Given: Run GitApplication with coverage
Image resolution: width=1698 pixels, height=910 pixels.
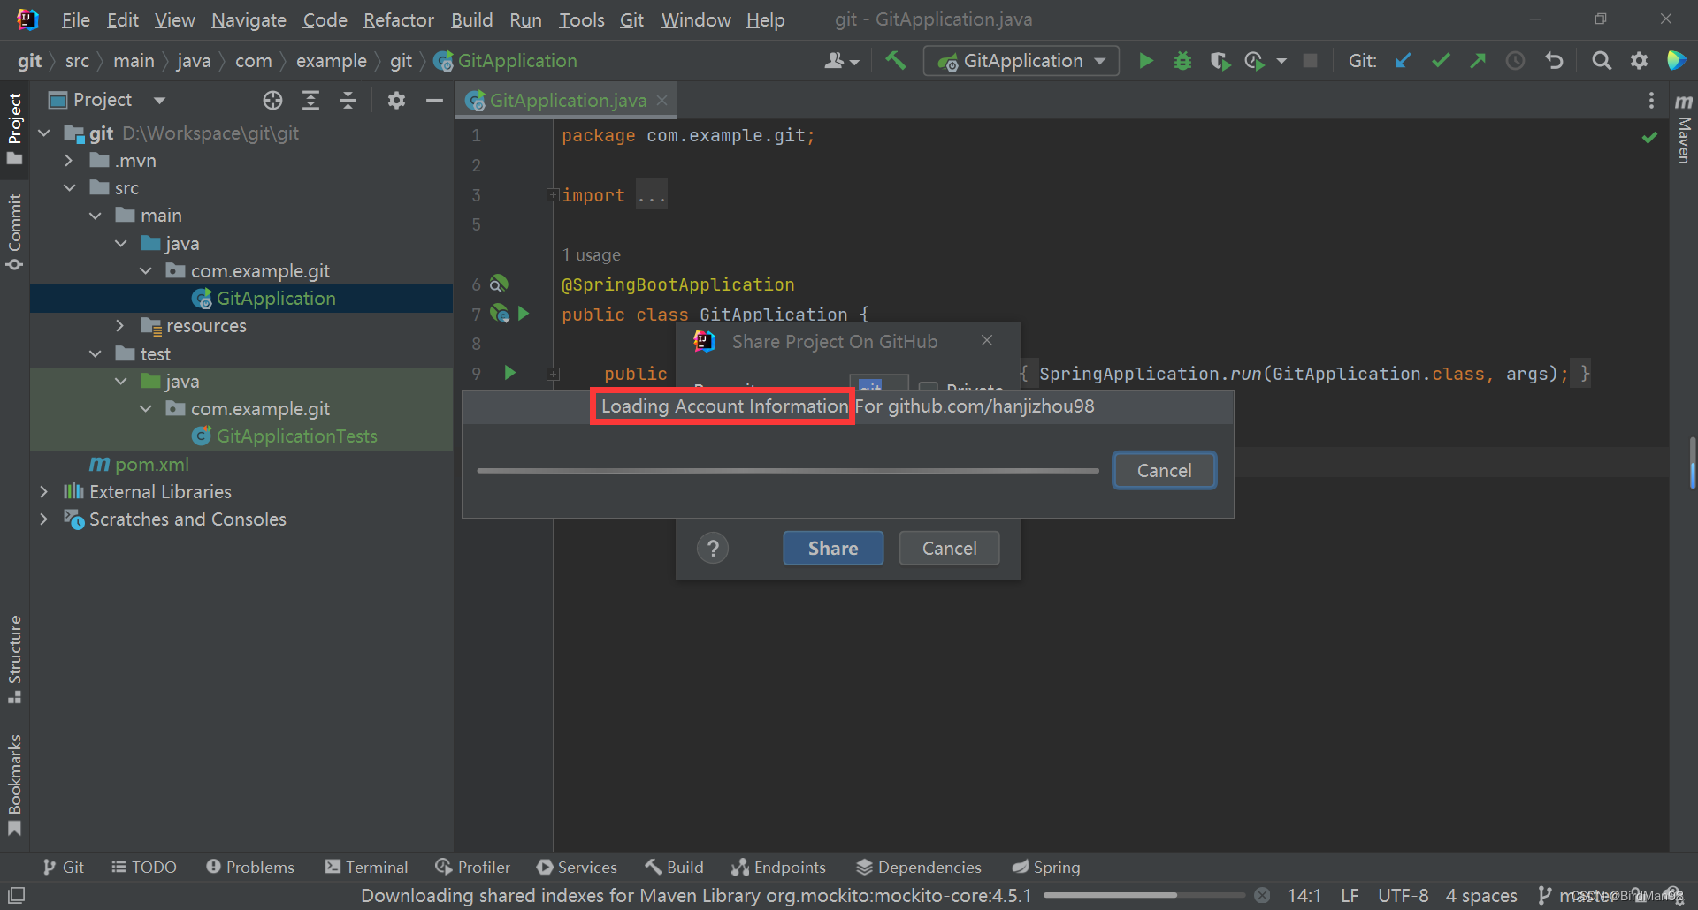Looking at the screenshot, I should point(1220,61).
